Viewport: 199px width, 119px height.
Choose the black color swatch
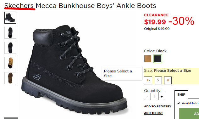(158, 59)
